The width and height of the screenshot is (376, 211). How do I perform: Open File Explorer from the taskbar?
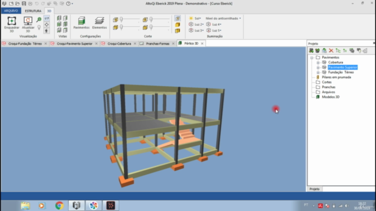[25, 206]
